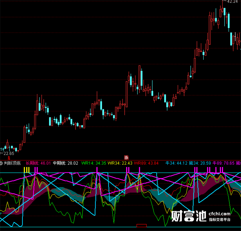Click the 涨 event marker icon
241x231 pixels.
(x=126, y=157)
